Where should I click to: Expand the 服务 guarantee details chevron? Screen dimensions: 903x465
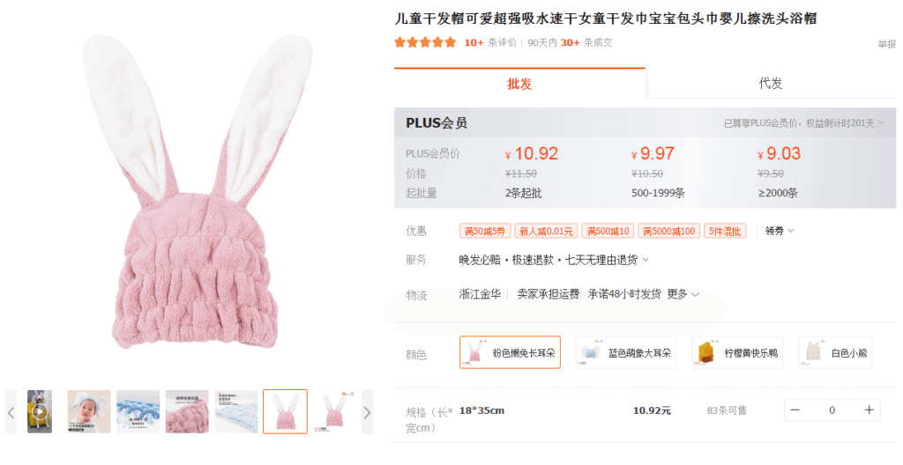[646, 260]
